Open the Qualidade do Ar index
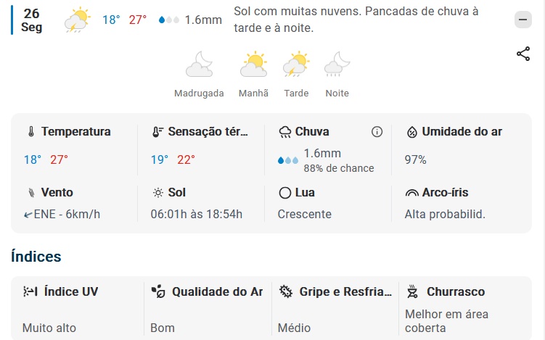 point(207,308)
